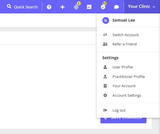Click the Save Changes button
The width and height of the screenshot is (160, 134).
(x=123, y=120)
